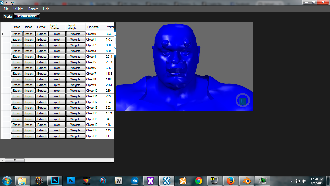Select vertex count cell 2261
The height and width of the screenshot is (186, 330).
110,85
